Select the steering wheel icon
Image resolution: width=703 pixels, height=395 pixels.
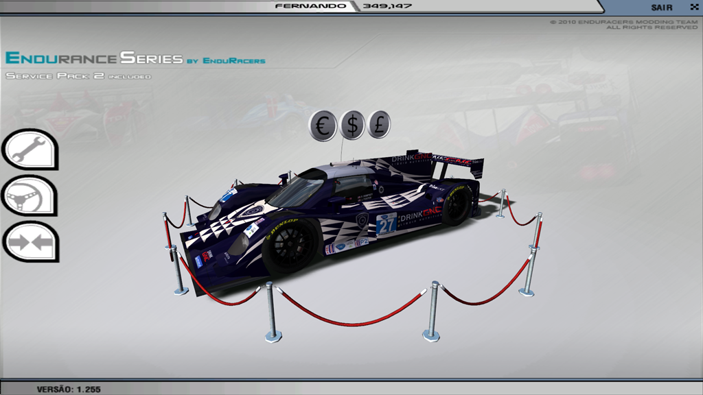30,195
